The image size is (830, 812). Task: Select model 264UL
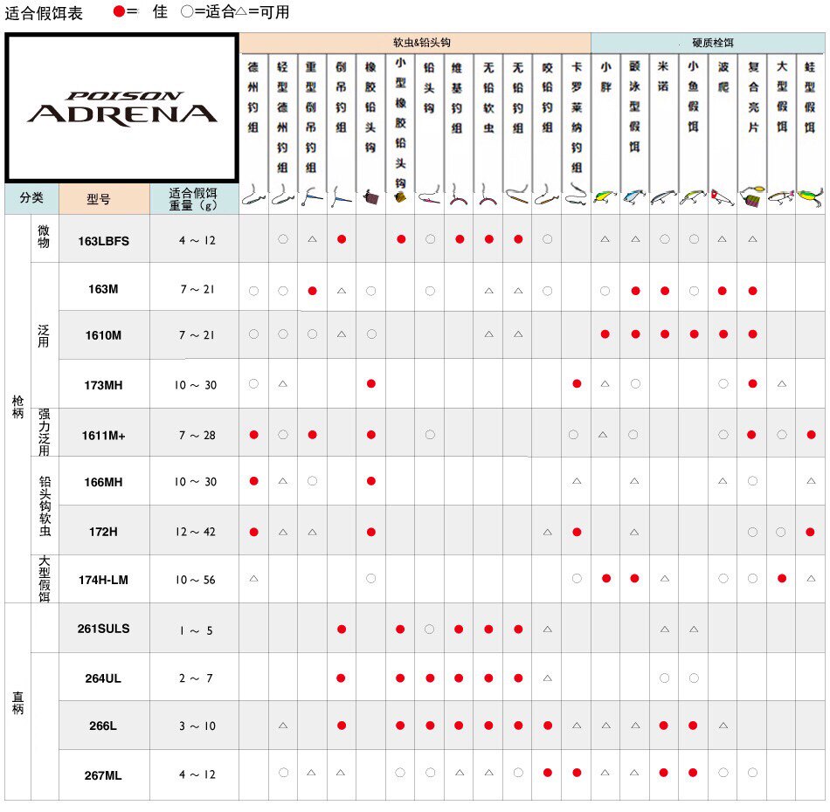click(103, 678)
